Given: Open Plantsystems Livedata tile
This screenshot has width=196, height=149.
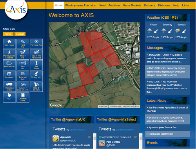Looking at the screenshot, I should click(x=9, y=55).
